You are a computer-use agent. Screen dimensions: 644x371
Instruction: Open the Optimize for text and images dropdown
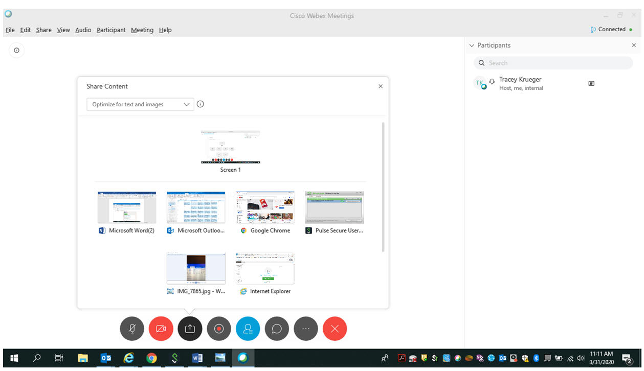[x=140, y=104]
